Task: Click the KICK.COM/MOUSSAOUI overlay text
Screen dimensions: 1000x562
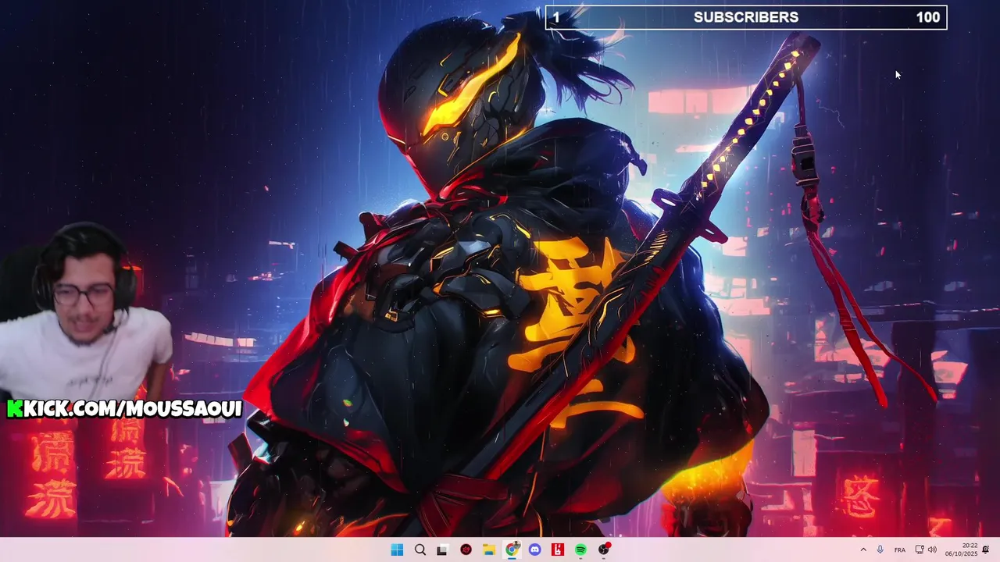Action: [x=125, y=409]
